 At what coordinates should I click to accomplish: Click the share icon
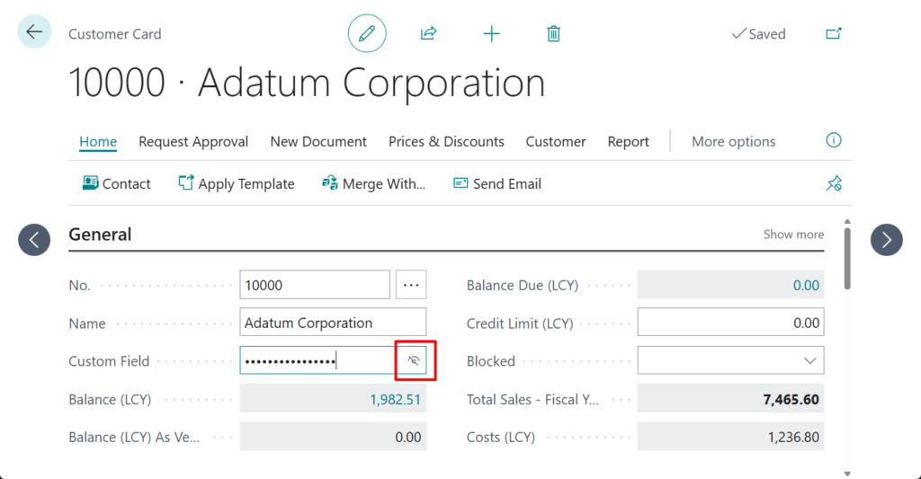point(428,34)
